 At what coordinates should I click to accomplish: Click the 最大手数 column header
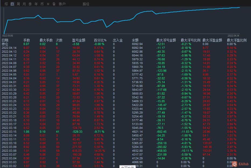(x=46, y=40)
